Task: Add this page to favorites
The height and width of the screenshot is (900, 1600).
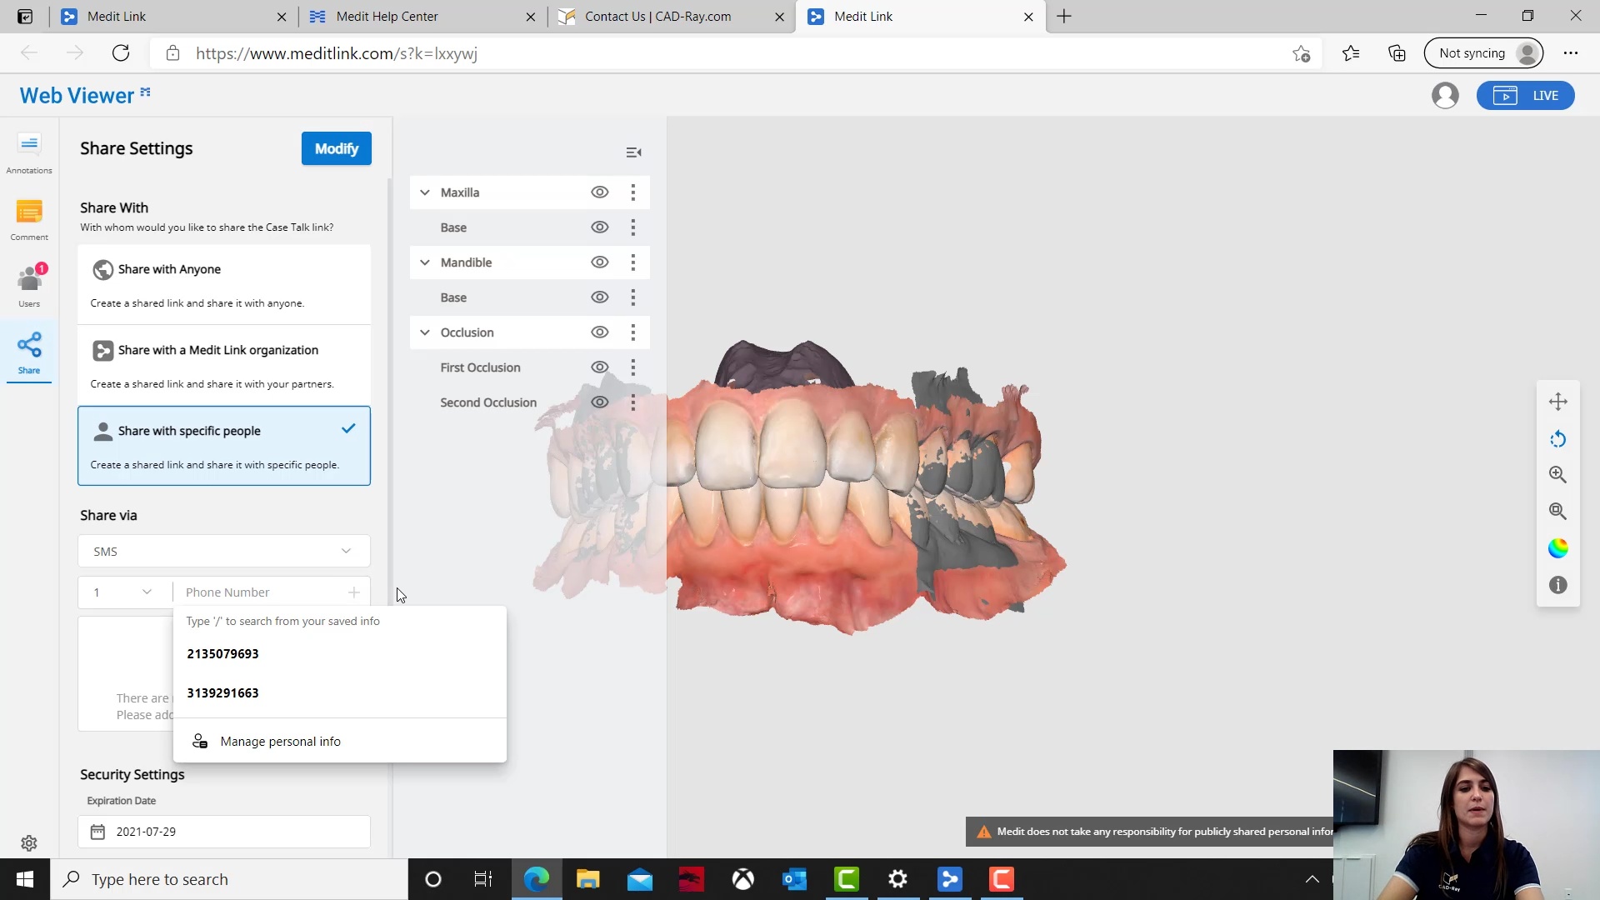Action: pyautogui.click(x=1302, y=53)
